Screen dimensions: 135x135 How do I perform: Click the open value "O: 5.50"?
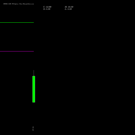pos(47,9)
